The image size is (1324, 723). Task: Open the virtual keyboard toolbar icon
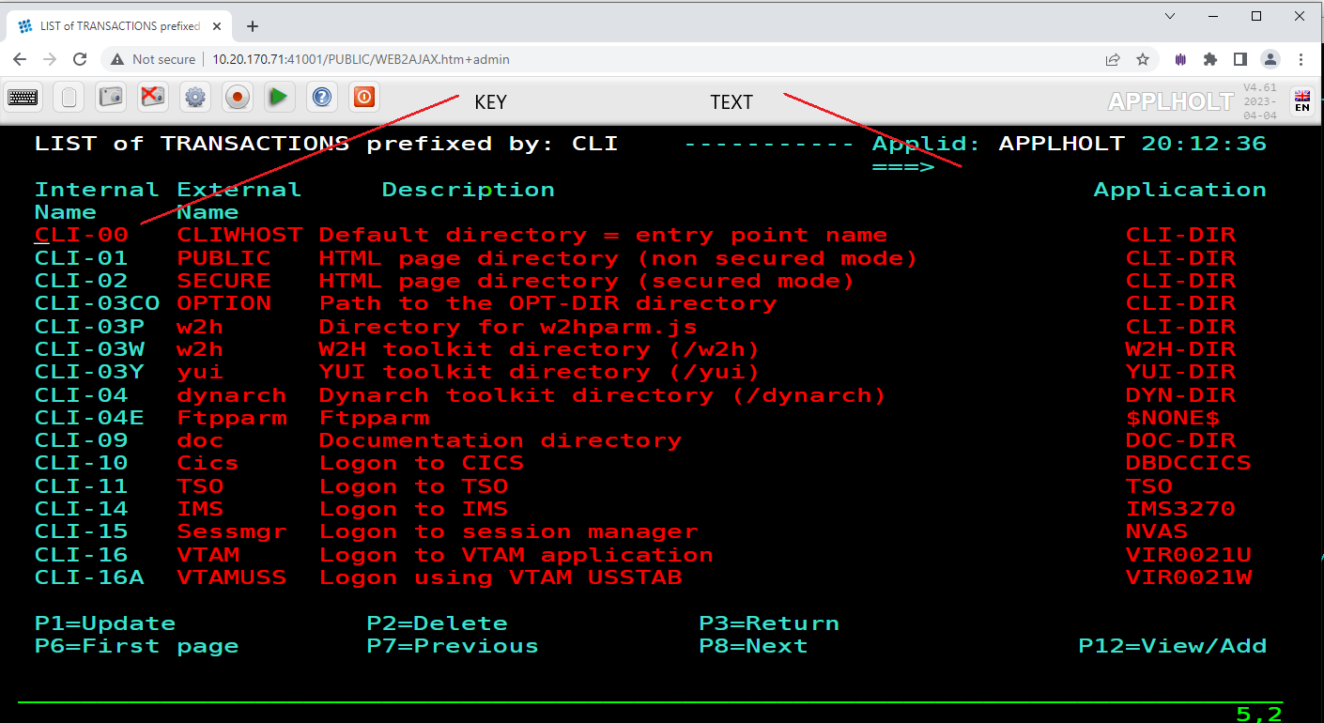pyautogui.click(x=23, y=96)
